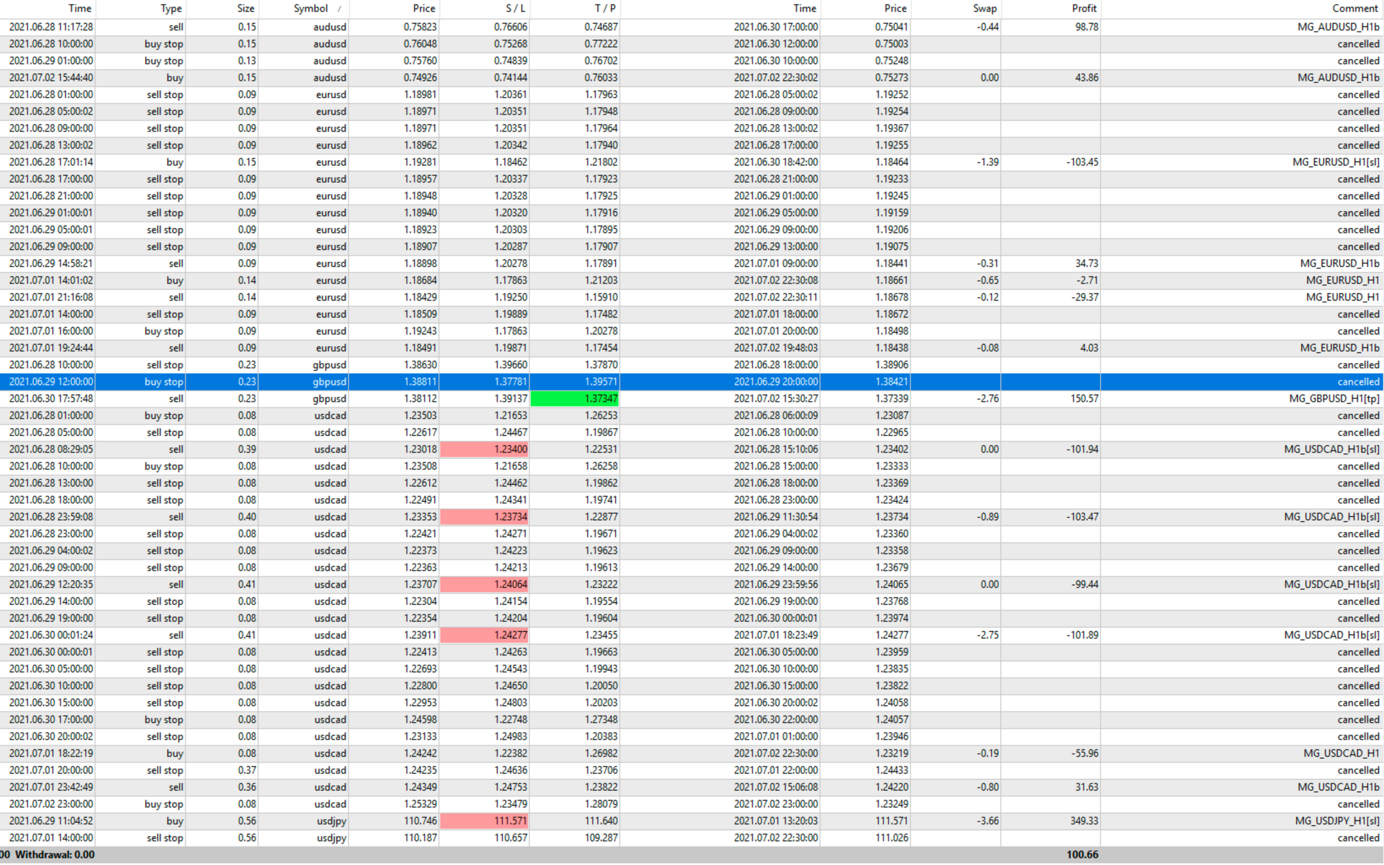Viewport: 1384px width, 865px height.
Task: Click the total profit 100.66 in summary bar
Action: pyautogui.click(x=1082, y=855)
